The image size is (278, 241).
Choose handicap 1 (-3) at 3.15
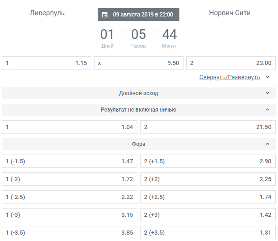(69, 215)
